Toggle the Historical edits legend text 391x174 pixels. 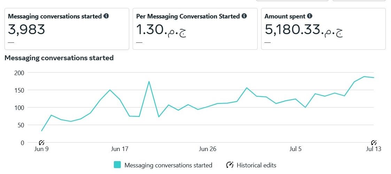(256, 165)
